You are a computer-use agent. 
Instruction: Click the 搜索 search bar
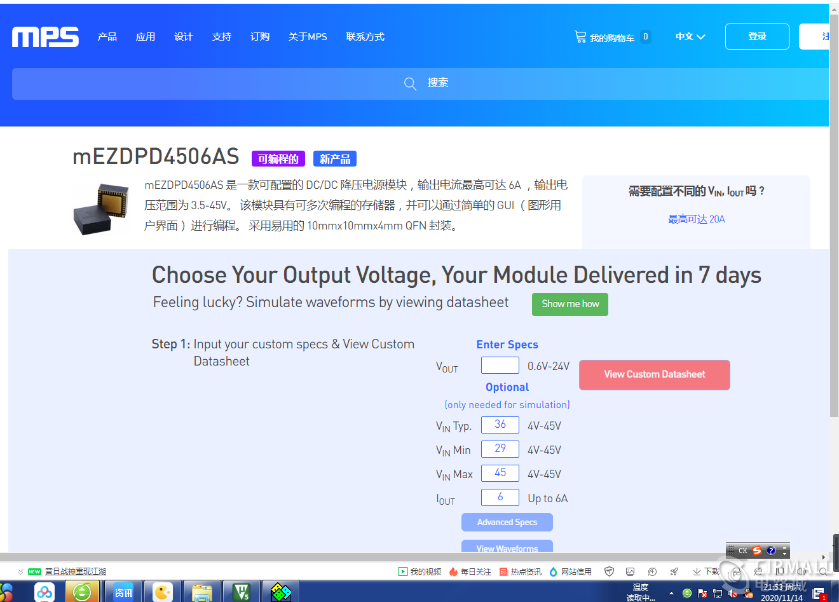421,84
